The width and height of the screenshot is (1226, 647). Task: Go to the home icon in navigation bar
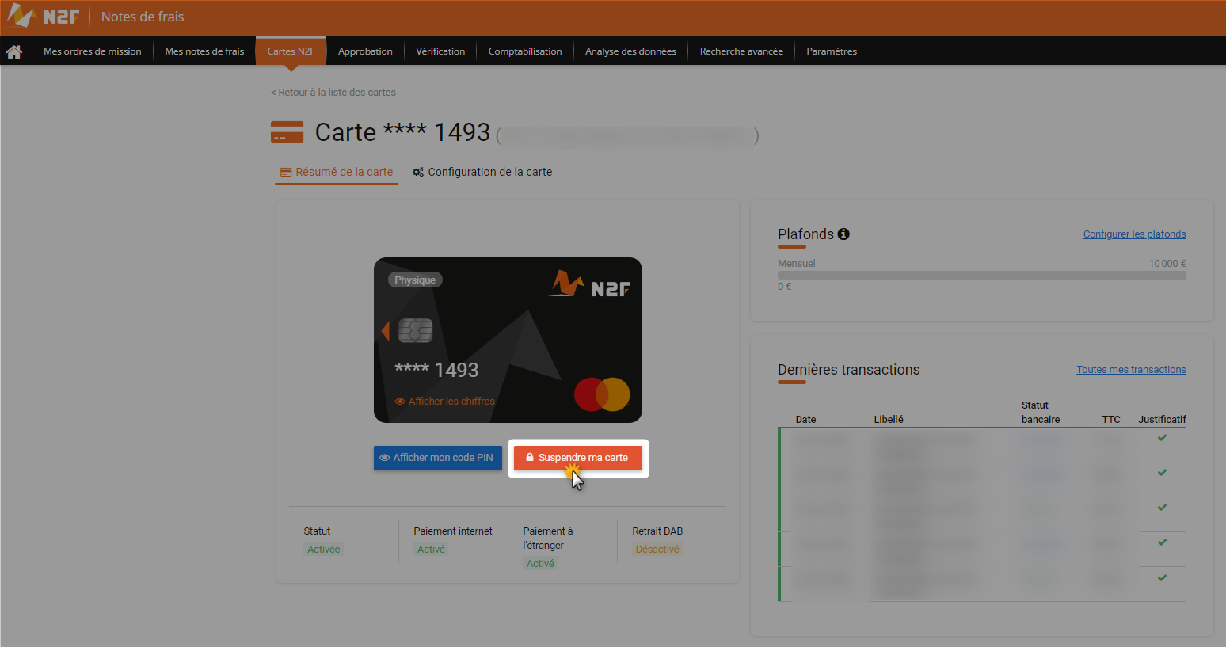(x=13, y=51)
